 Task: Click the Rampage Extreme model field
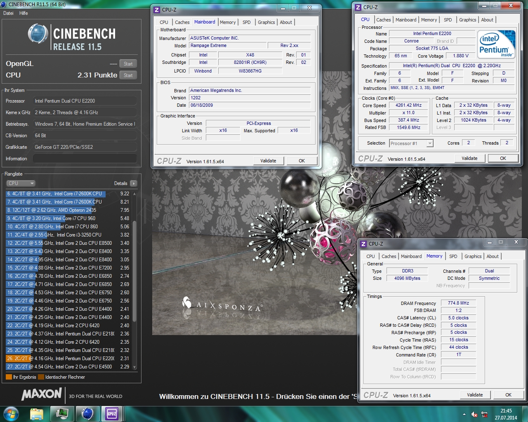point(227,46)
